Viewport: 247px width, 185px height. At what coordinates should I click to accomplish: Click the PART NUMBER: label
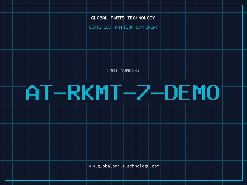coord(123,70)
